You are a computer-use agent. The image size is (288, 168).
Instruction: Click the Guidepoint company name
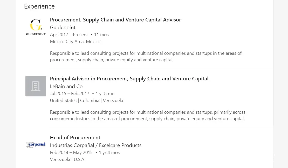pyautogui.click(x=63, y=27)
